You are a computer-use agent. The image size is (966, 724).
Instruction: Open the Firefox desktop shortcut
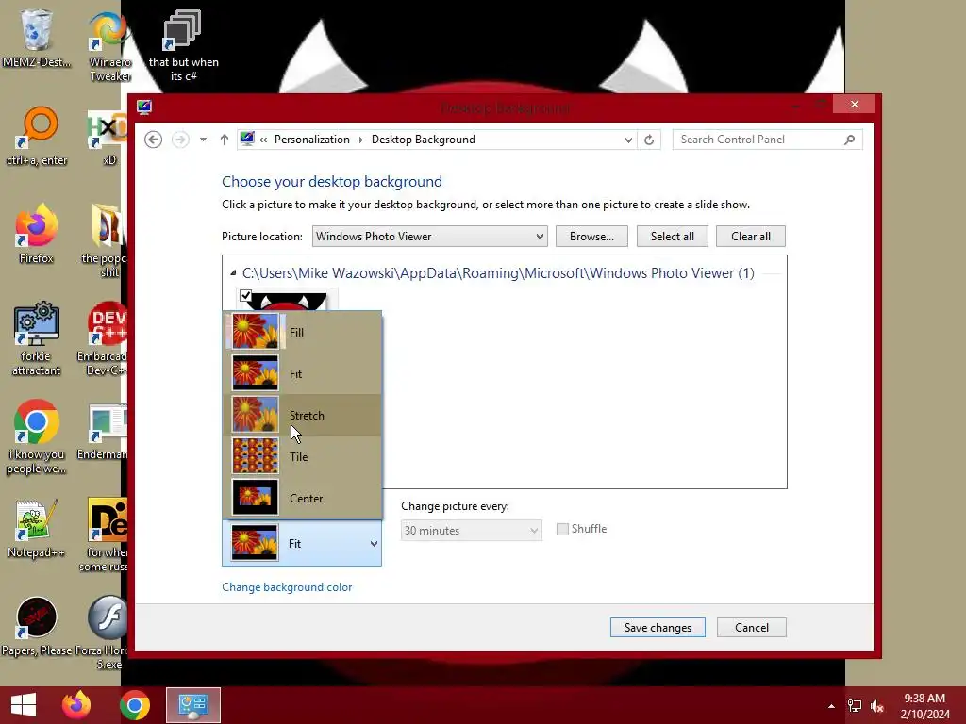36,234
